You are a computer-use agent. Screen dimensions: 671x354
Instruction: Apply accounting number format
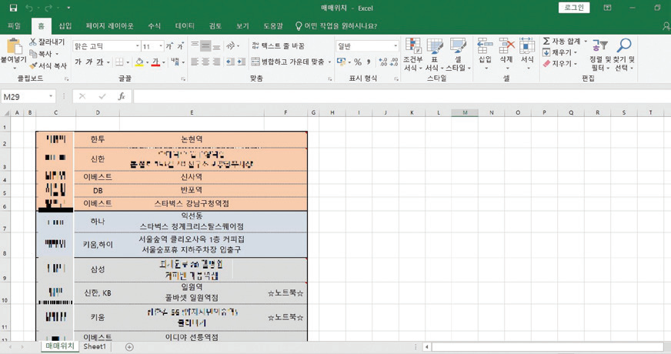pyautogui.click(x=341, y=62)
